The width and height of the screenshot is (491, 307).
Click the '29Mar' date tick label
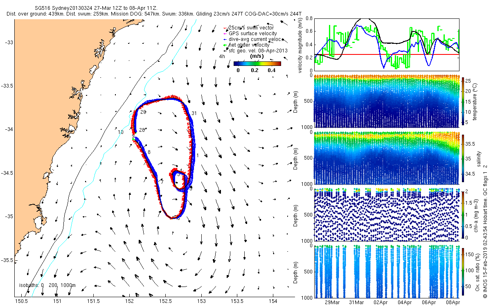(332, 302)
